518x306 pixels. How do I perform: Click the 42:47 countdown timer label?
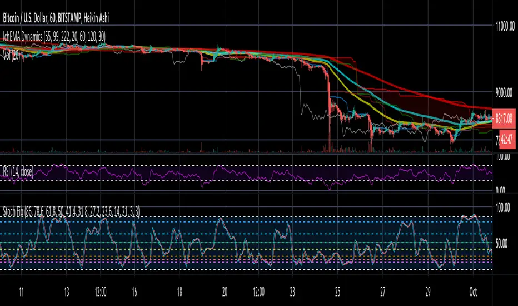point(507,139)
